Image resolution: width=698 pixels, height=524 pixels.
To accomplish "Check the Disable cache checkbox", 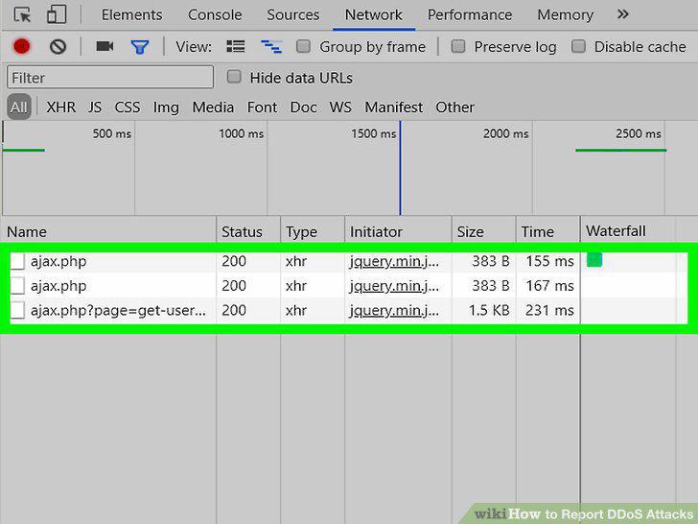I will [x=578, y=46].
